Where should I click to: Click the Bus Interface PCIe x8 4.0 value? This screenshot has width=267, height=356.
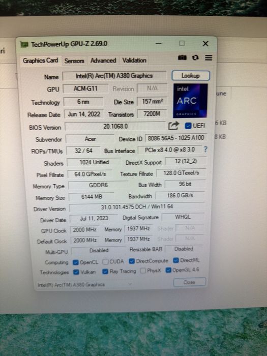pyautogui.click(x=170, y=150)
